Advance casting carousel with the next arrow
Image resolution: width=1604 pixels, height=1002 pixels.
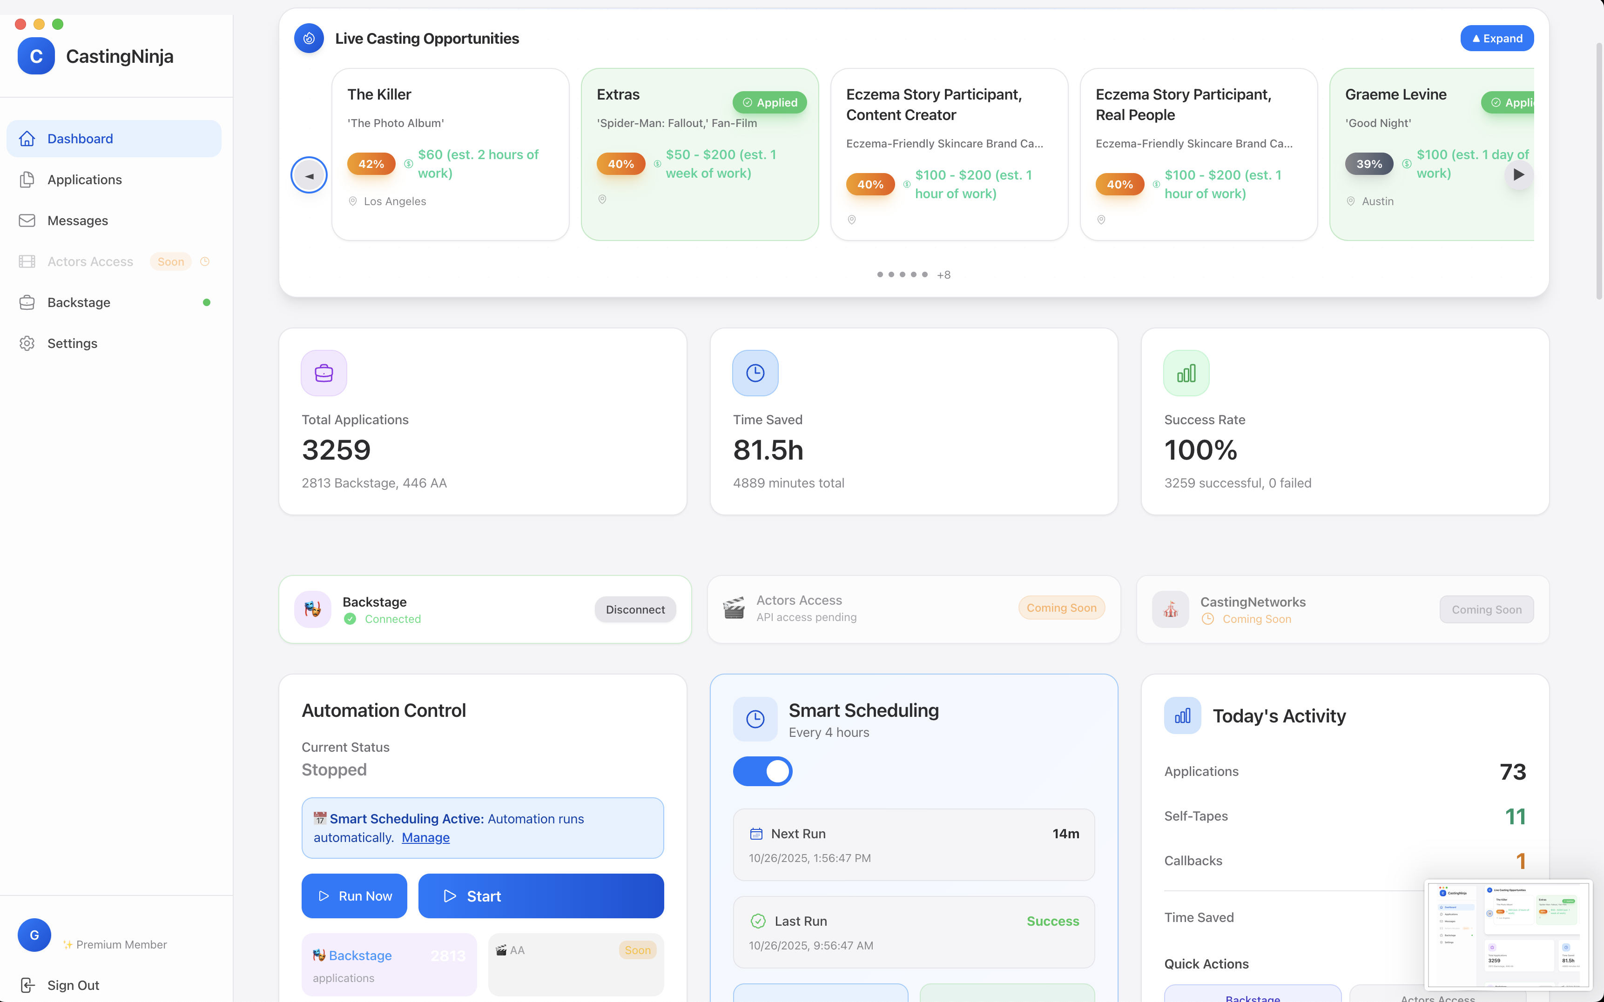pos(1518,175)
